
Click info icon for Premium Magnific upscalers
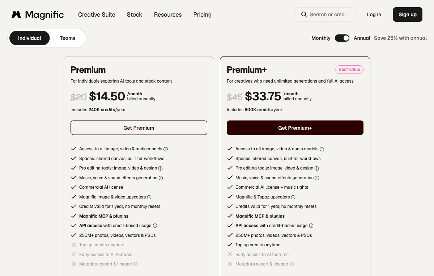tap(149, 197)
